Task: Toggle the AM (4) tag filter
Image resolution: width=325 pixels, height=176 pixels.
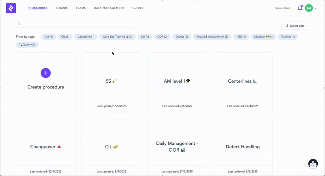Action: (48, 36)
